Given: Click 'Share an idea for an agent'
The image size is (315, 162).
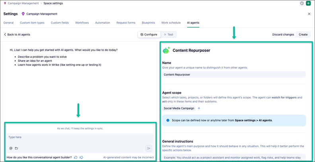Looking at the screenshot, I should (x=35, y=61).
